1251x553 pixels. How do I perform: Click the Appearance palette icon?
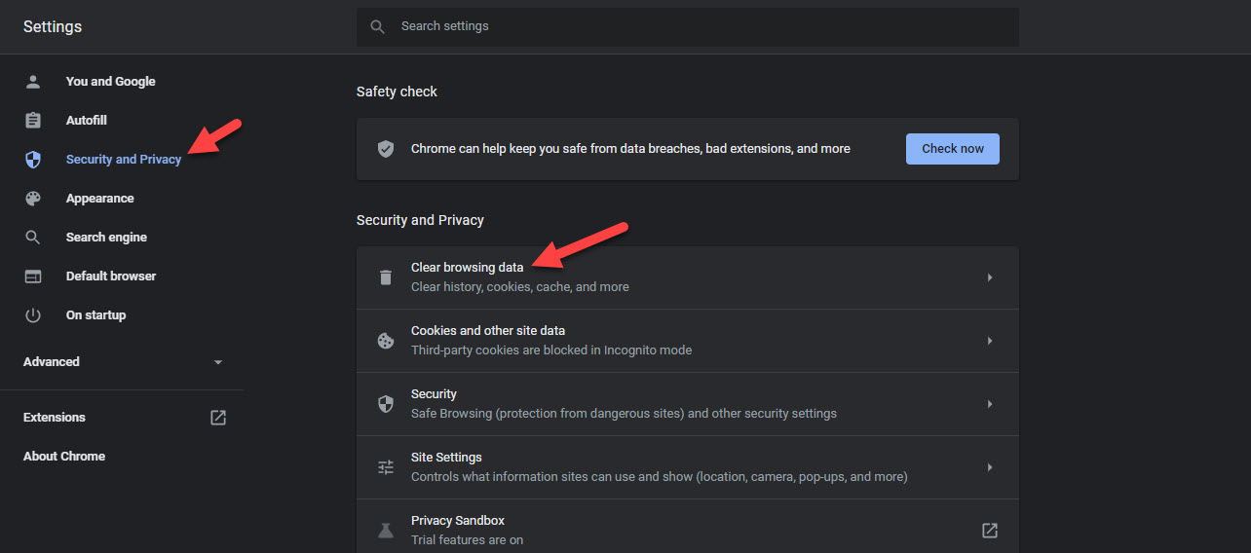pyautogui.click(x=33, y=199)
